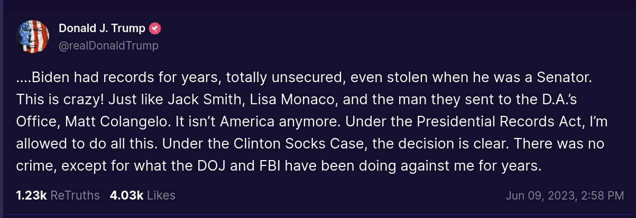Image resolution: width=636 pixels, height=218 pixels.
Task: Click the 1.23k ReTruths count
Action: point(31,195)
